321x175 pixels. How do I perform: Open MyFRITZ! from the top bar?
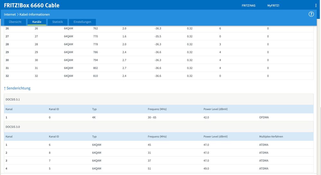(x=273, y=5)
